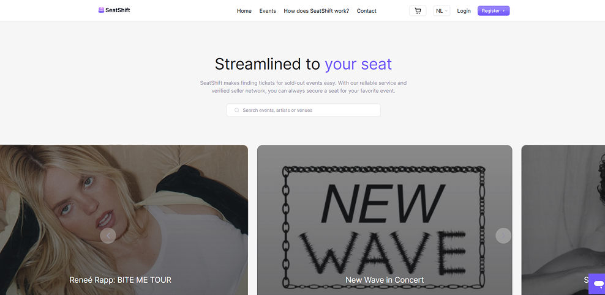Click the Register button
605x295 pixels.
coord(494,11)
